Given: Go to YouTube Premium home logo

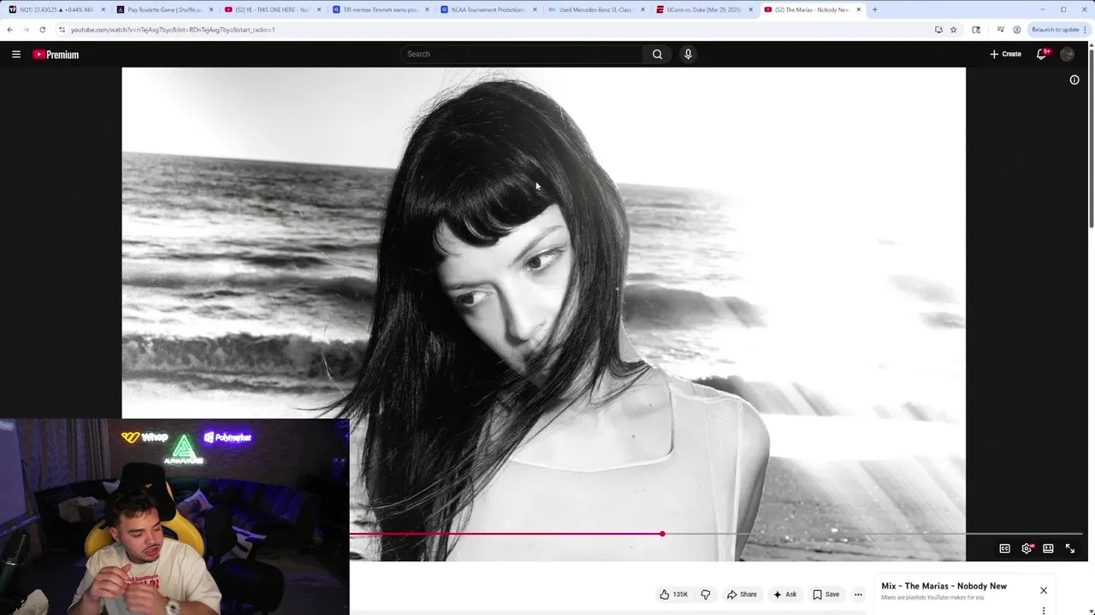Looking at the screenshot, I should pos(56,55).
